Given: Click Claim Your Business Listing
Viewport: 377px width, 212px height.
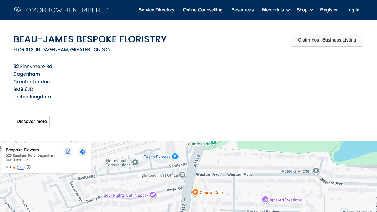Looking at the screenshot, I should pyautogui.click(x=327, y=40).
